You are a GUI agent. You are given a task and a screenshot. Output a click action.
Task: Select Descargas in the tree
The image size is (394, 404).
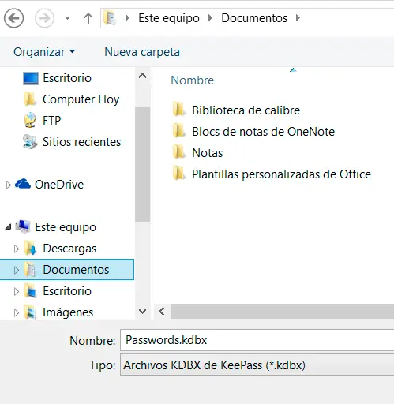(x=69, y=249)
